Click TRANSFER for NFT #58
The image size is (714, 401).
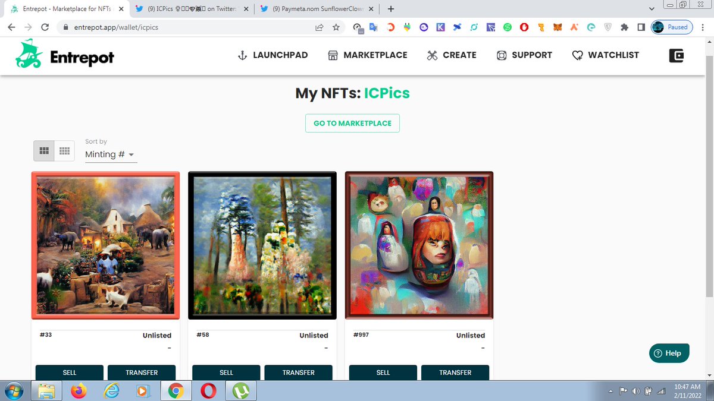point(298,372)
